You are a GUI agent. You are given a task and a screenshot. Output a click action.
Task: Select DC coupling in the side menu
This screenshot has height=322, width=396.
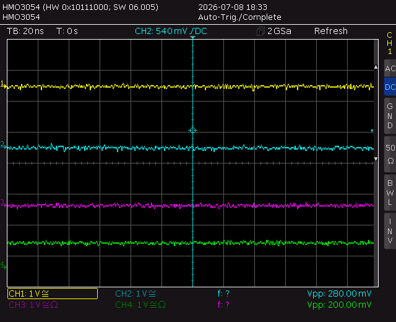(x=390, y=87)
